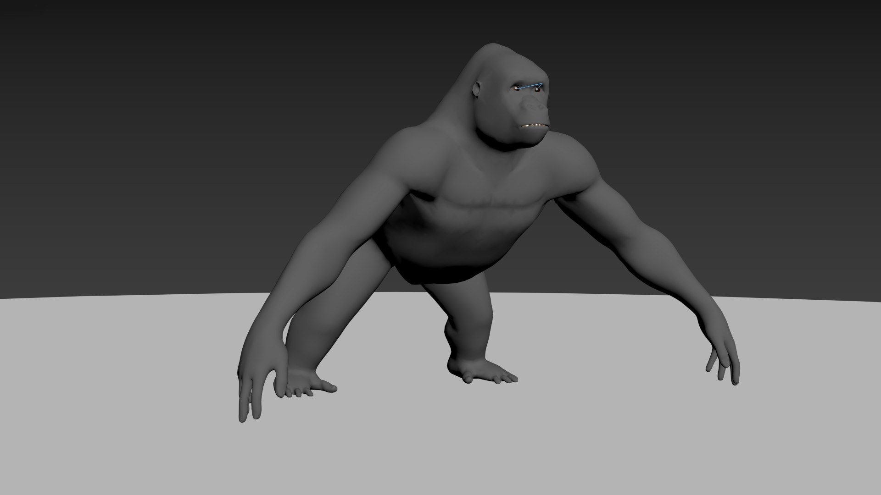Click the light gray ground plane
881x495 pixels.
pos(597,435)
